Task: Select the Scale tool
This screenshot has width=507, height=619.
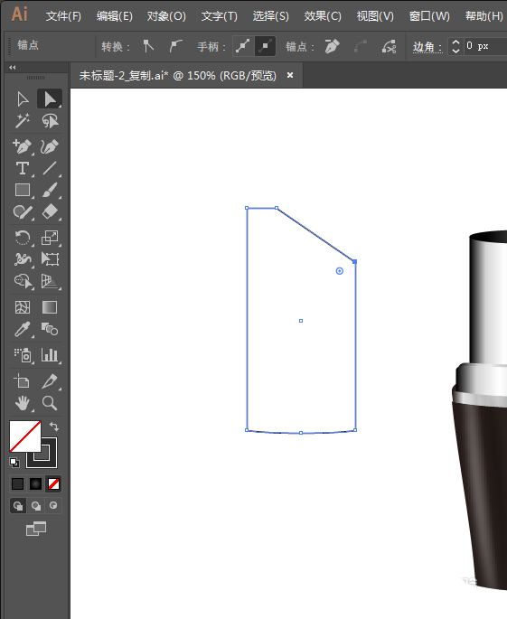Action: click(50, 238)
